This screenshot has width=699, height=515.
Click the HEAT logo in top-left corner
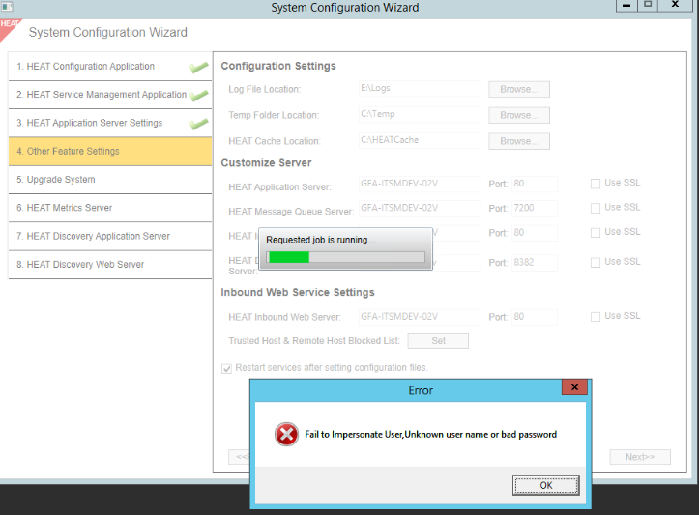pyautogui.click(x=10, y=26)
